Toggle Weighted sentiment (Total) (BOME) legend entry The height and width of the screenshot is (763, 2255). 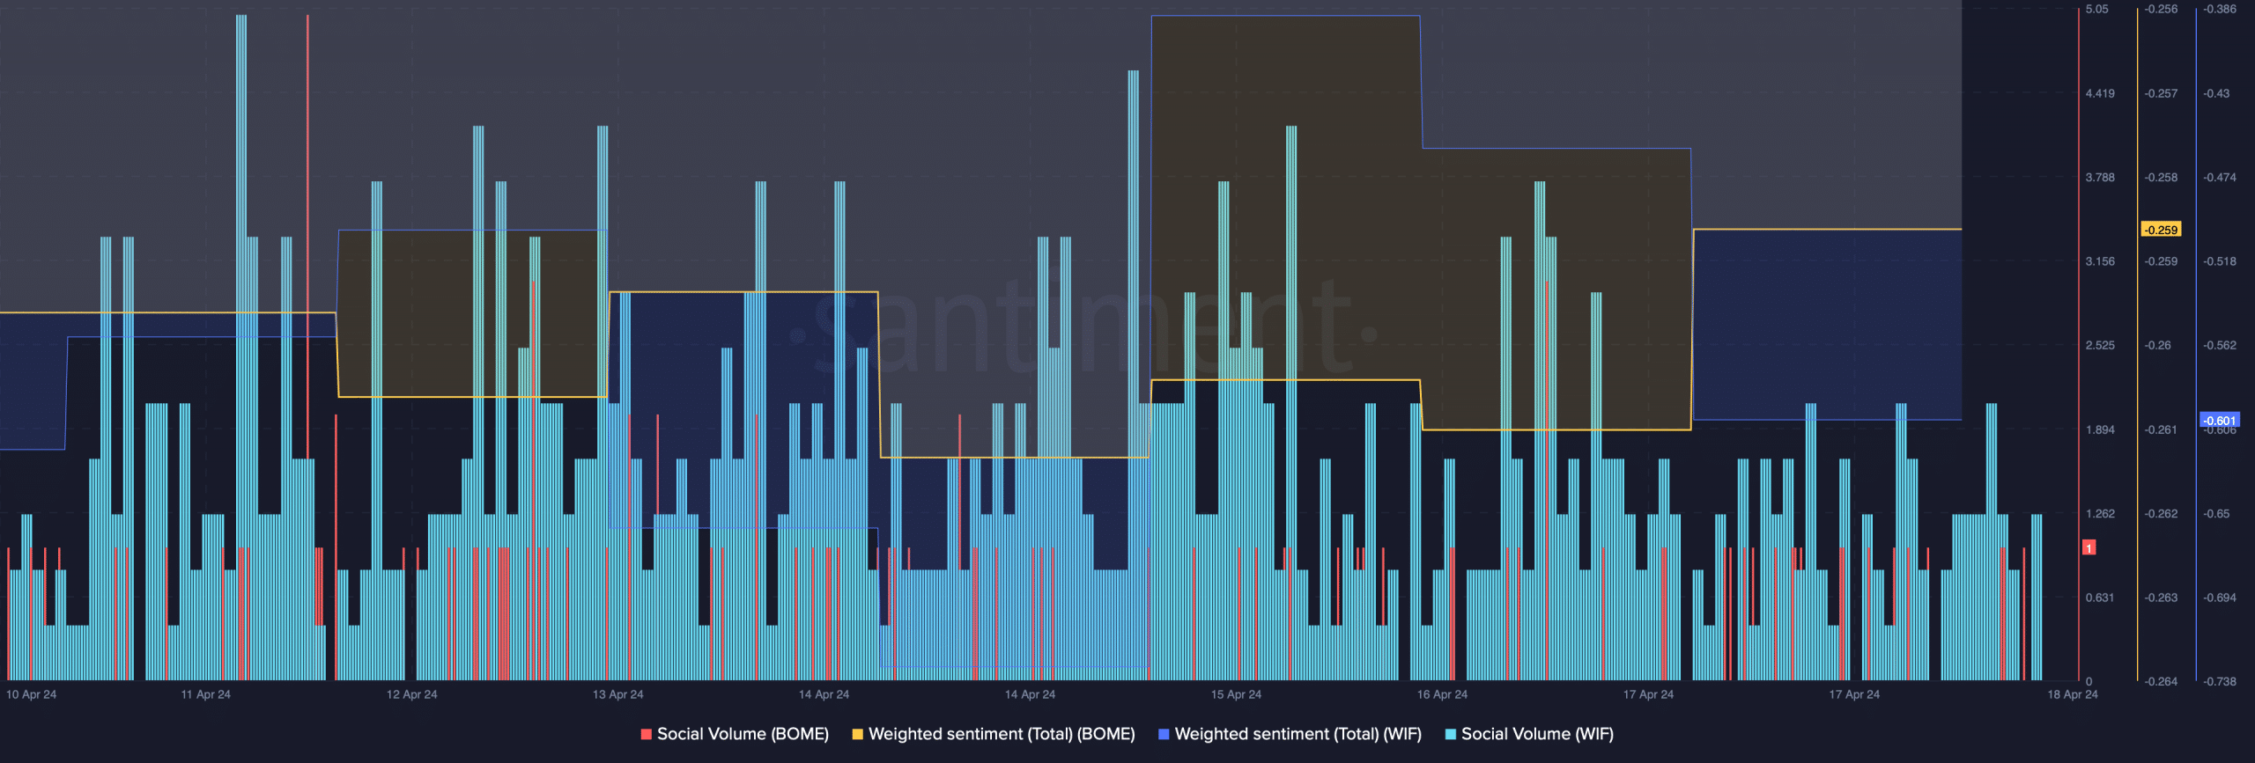[994, 734]
